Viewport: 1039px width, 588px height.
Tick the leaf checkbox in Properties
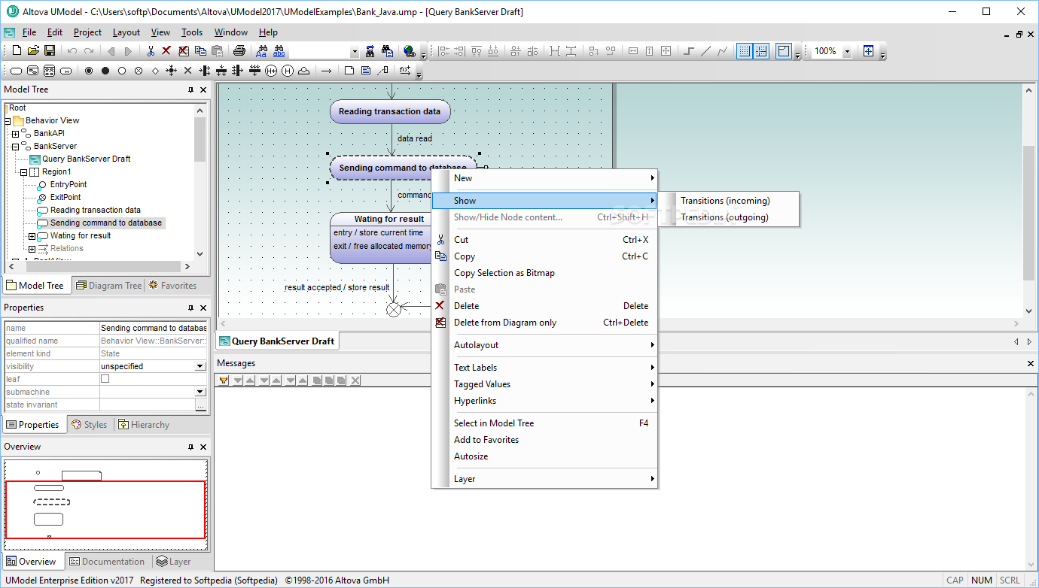click(x=105, y=379)
